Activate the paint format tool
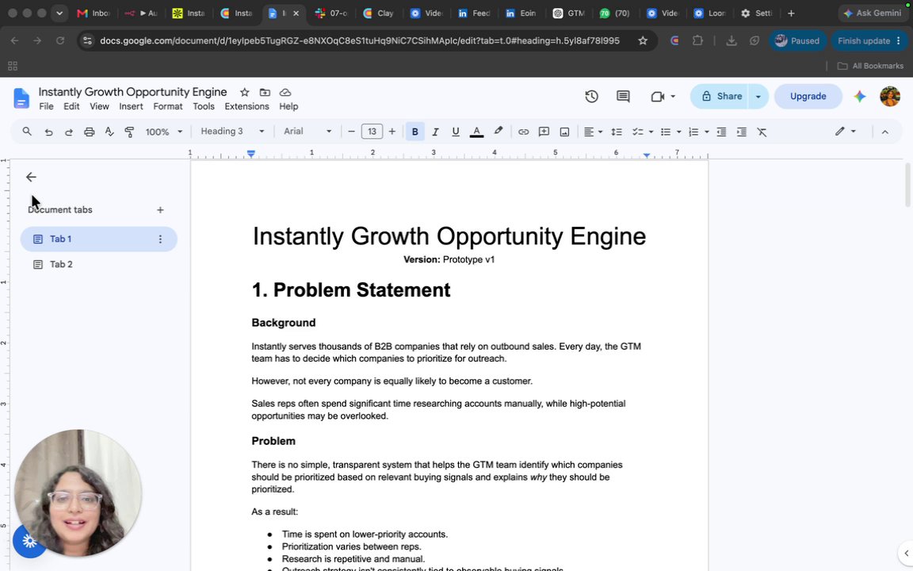 [x=129, y=132]
